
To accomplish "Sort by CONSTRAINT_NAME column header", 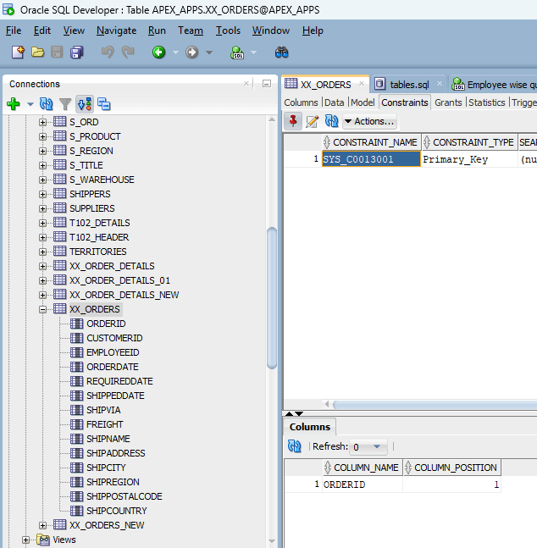I will coord(372,142).
